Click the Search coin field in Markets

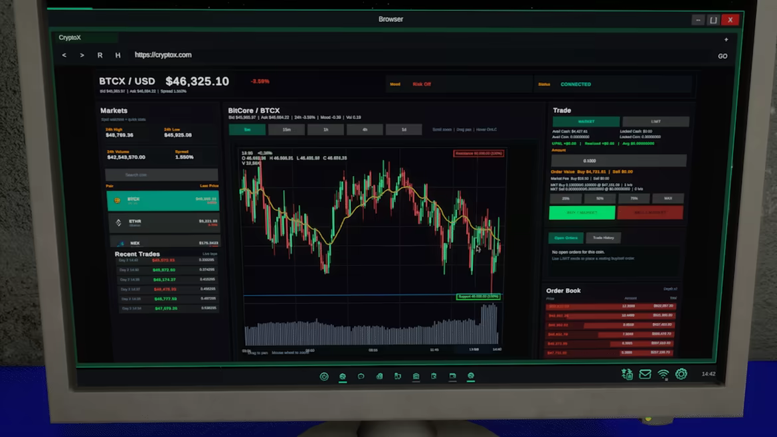[161, 175]
